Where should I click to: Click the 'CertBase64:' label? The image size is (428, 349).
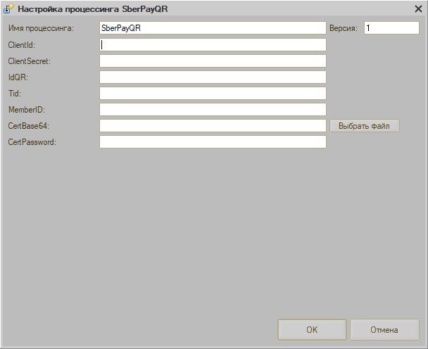[29, 126]
